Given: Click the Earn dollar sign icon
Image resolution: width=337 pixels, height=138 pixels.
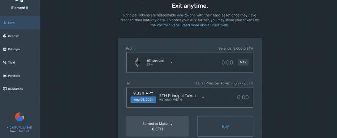Looking at the screenshot, I should [x=4, y=23].
